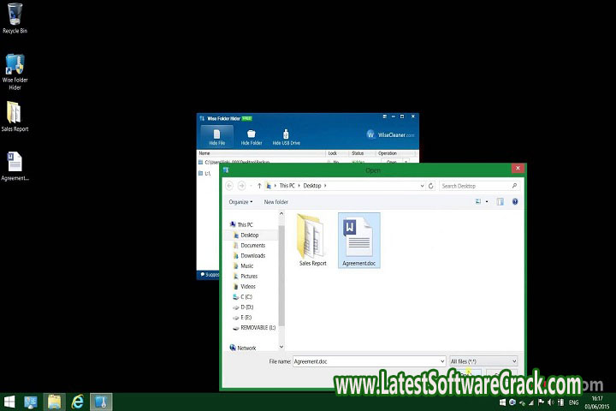Select the Agreement.doc file thumbnail
This screenshot has height=411, width=616.
point(358,238)
